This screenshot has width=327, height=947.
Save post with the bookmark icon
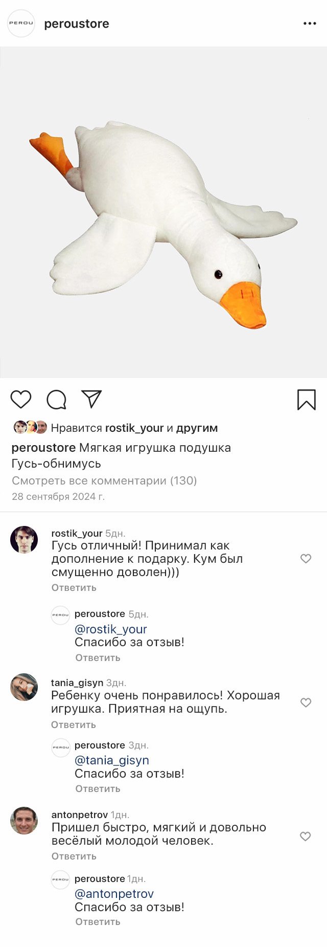click(x=307, y=400)
